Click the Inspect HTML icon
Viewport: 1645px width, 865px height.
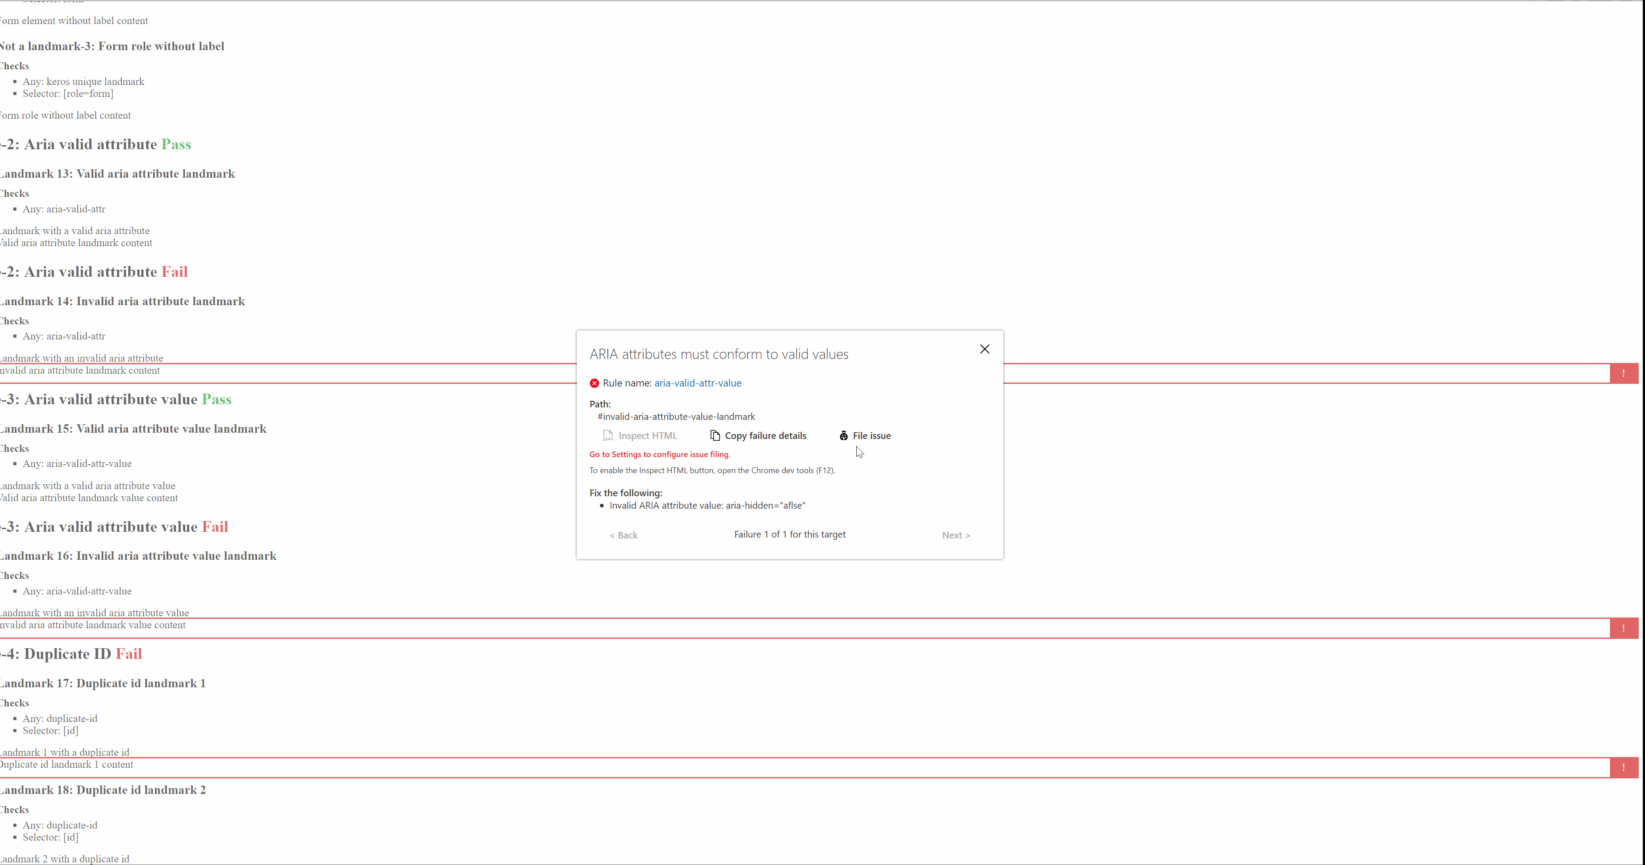point(608,435)
